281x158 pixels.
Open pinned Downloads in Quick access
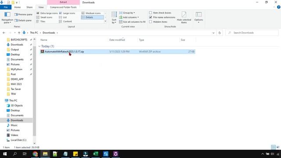pos(17,45)
